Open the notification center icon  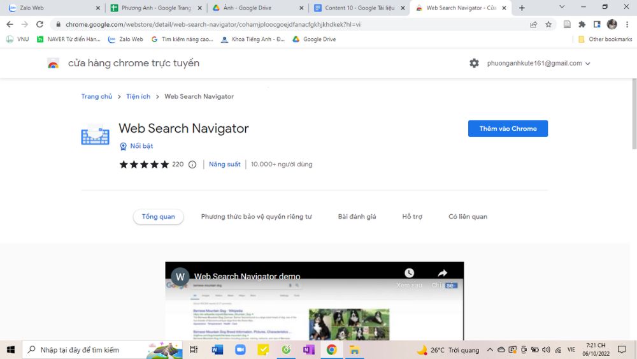(622, 349)
